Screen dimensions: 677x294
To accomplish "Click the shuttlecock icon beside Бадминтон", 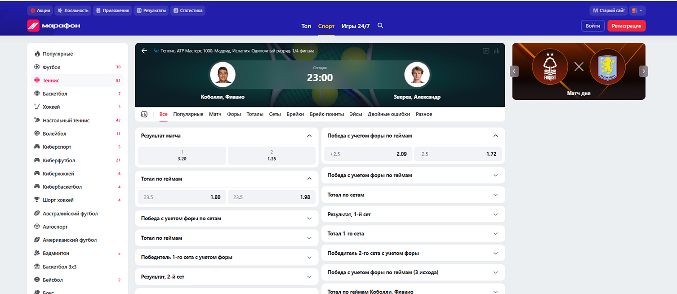I will click(37, 253).
